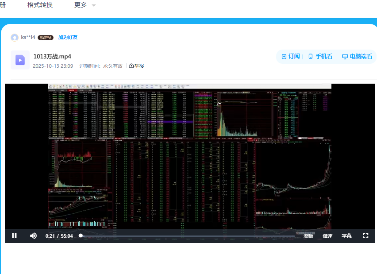Select 手机看 to watch on phone
Screen dimensions: 377x274
pos(320,57)
